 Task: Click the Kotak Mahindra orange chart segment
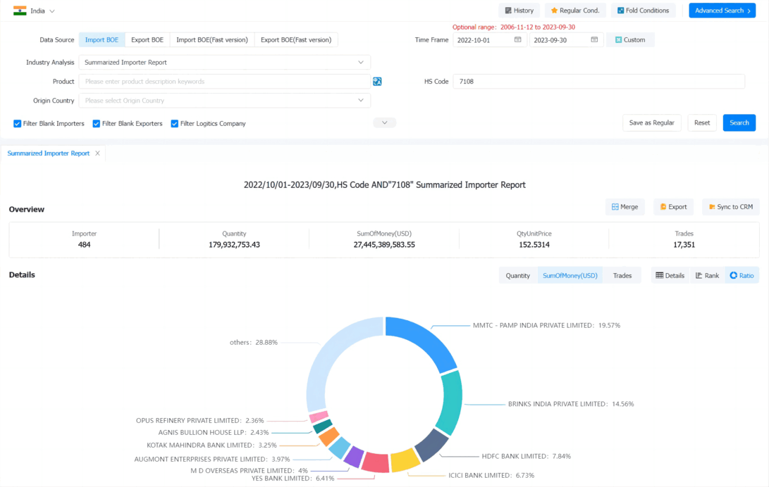(x=328, y=436)
